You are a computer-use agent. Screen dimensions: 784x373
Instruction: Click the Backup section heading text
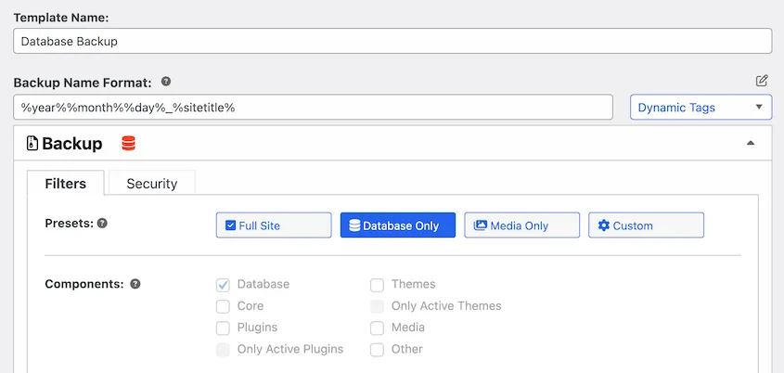(x=72, y=144)
